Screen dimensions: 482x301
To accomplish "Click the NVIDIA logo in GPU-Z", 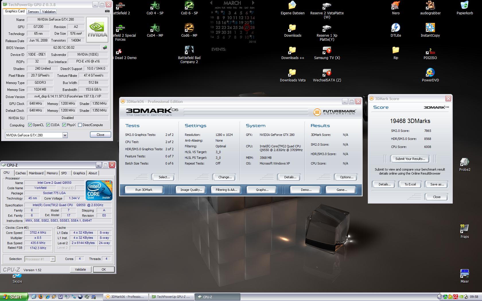I will (x=97, y=30).
